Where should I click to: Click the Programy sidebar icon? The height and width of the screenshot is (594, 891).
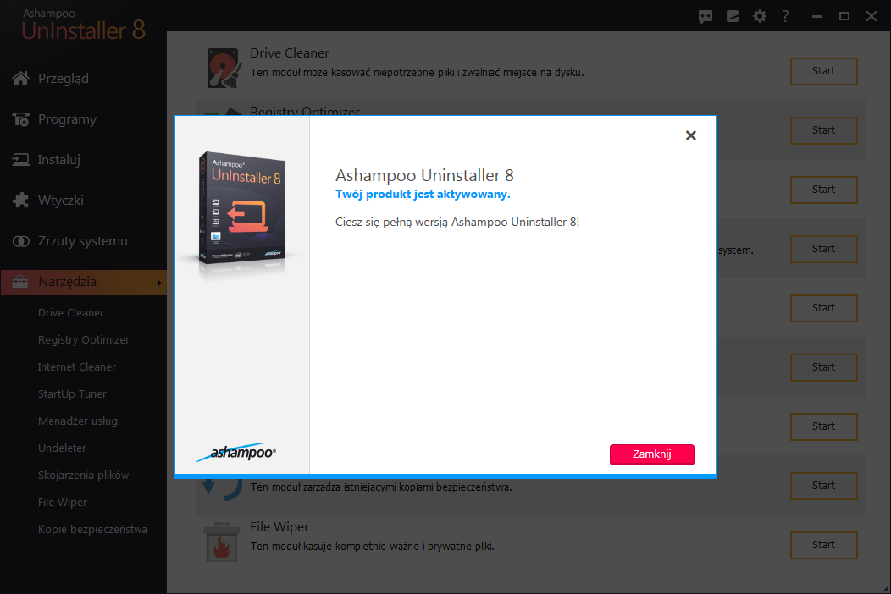pyautogui.click(x=21, y=119)
